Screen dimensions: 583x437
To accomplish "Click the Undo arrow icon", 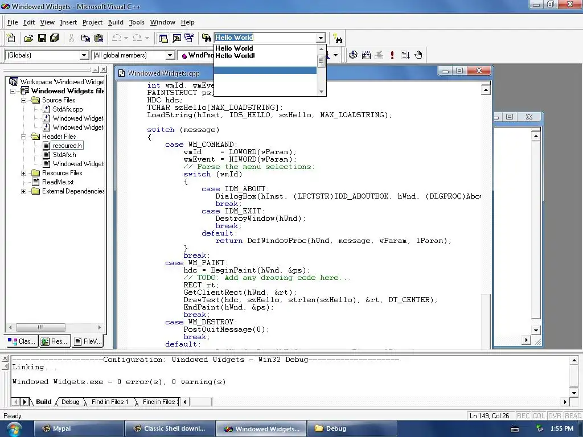I will pos(116,38).
